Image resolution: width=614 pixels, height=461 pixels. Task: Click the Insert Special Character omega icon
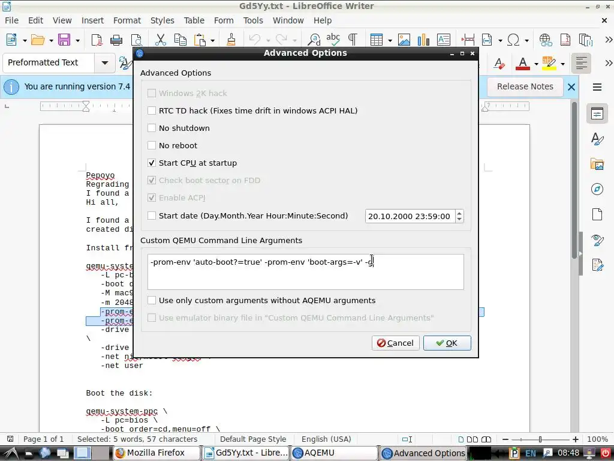(x=513, y=40)
